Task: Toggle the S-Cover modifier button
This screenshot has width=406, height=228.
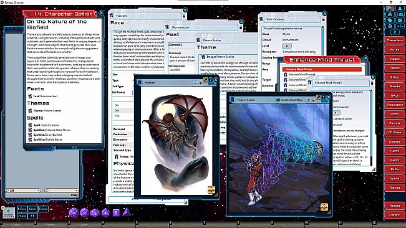Action: pyautogui.click(x=43, y=209)
